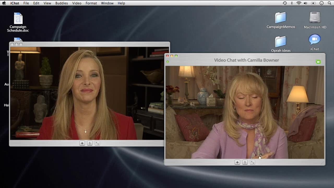Click the volume menu bar icon

306,3
